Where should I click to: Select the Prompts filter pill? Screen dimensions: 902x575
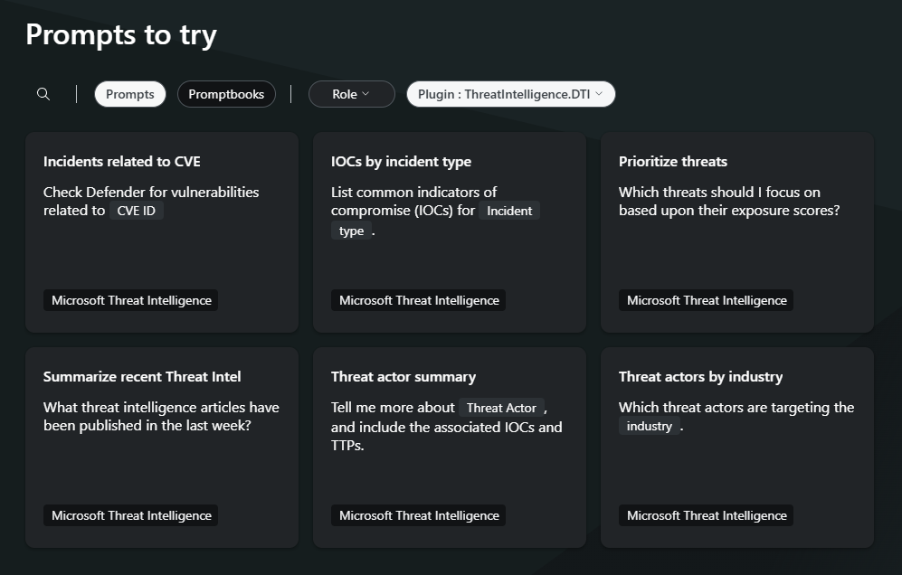(x=130, y=94)
